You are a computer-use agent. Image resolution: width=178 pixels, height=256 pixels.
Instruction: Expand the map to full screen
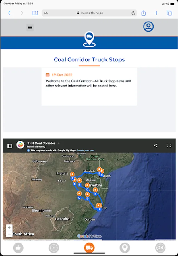[169, 145]
